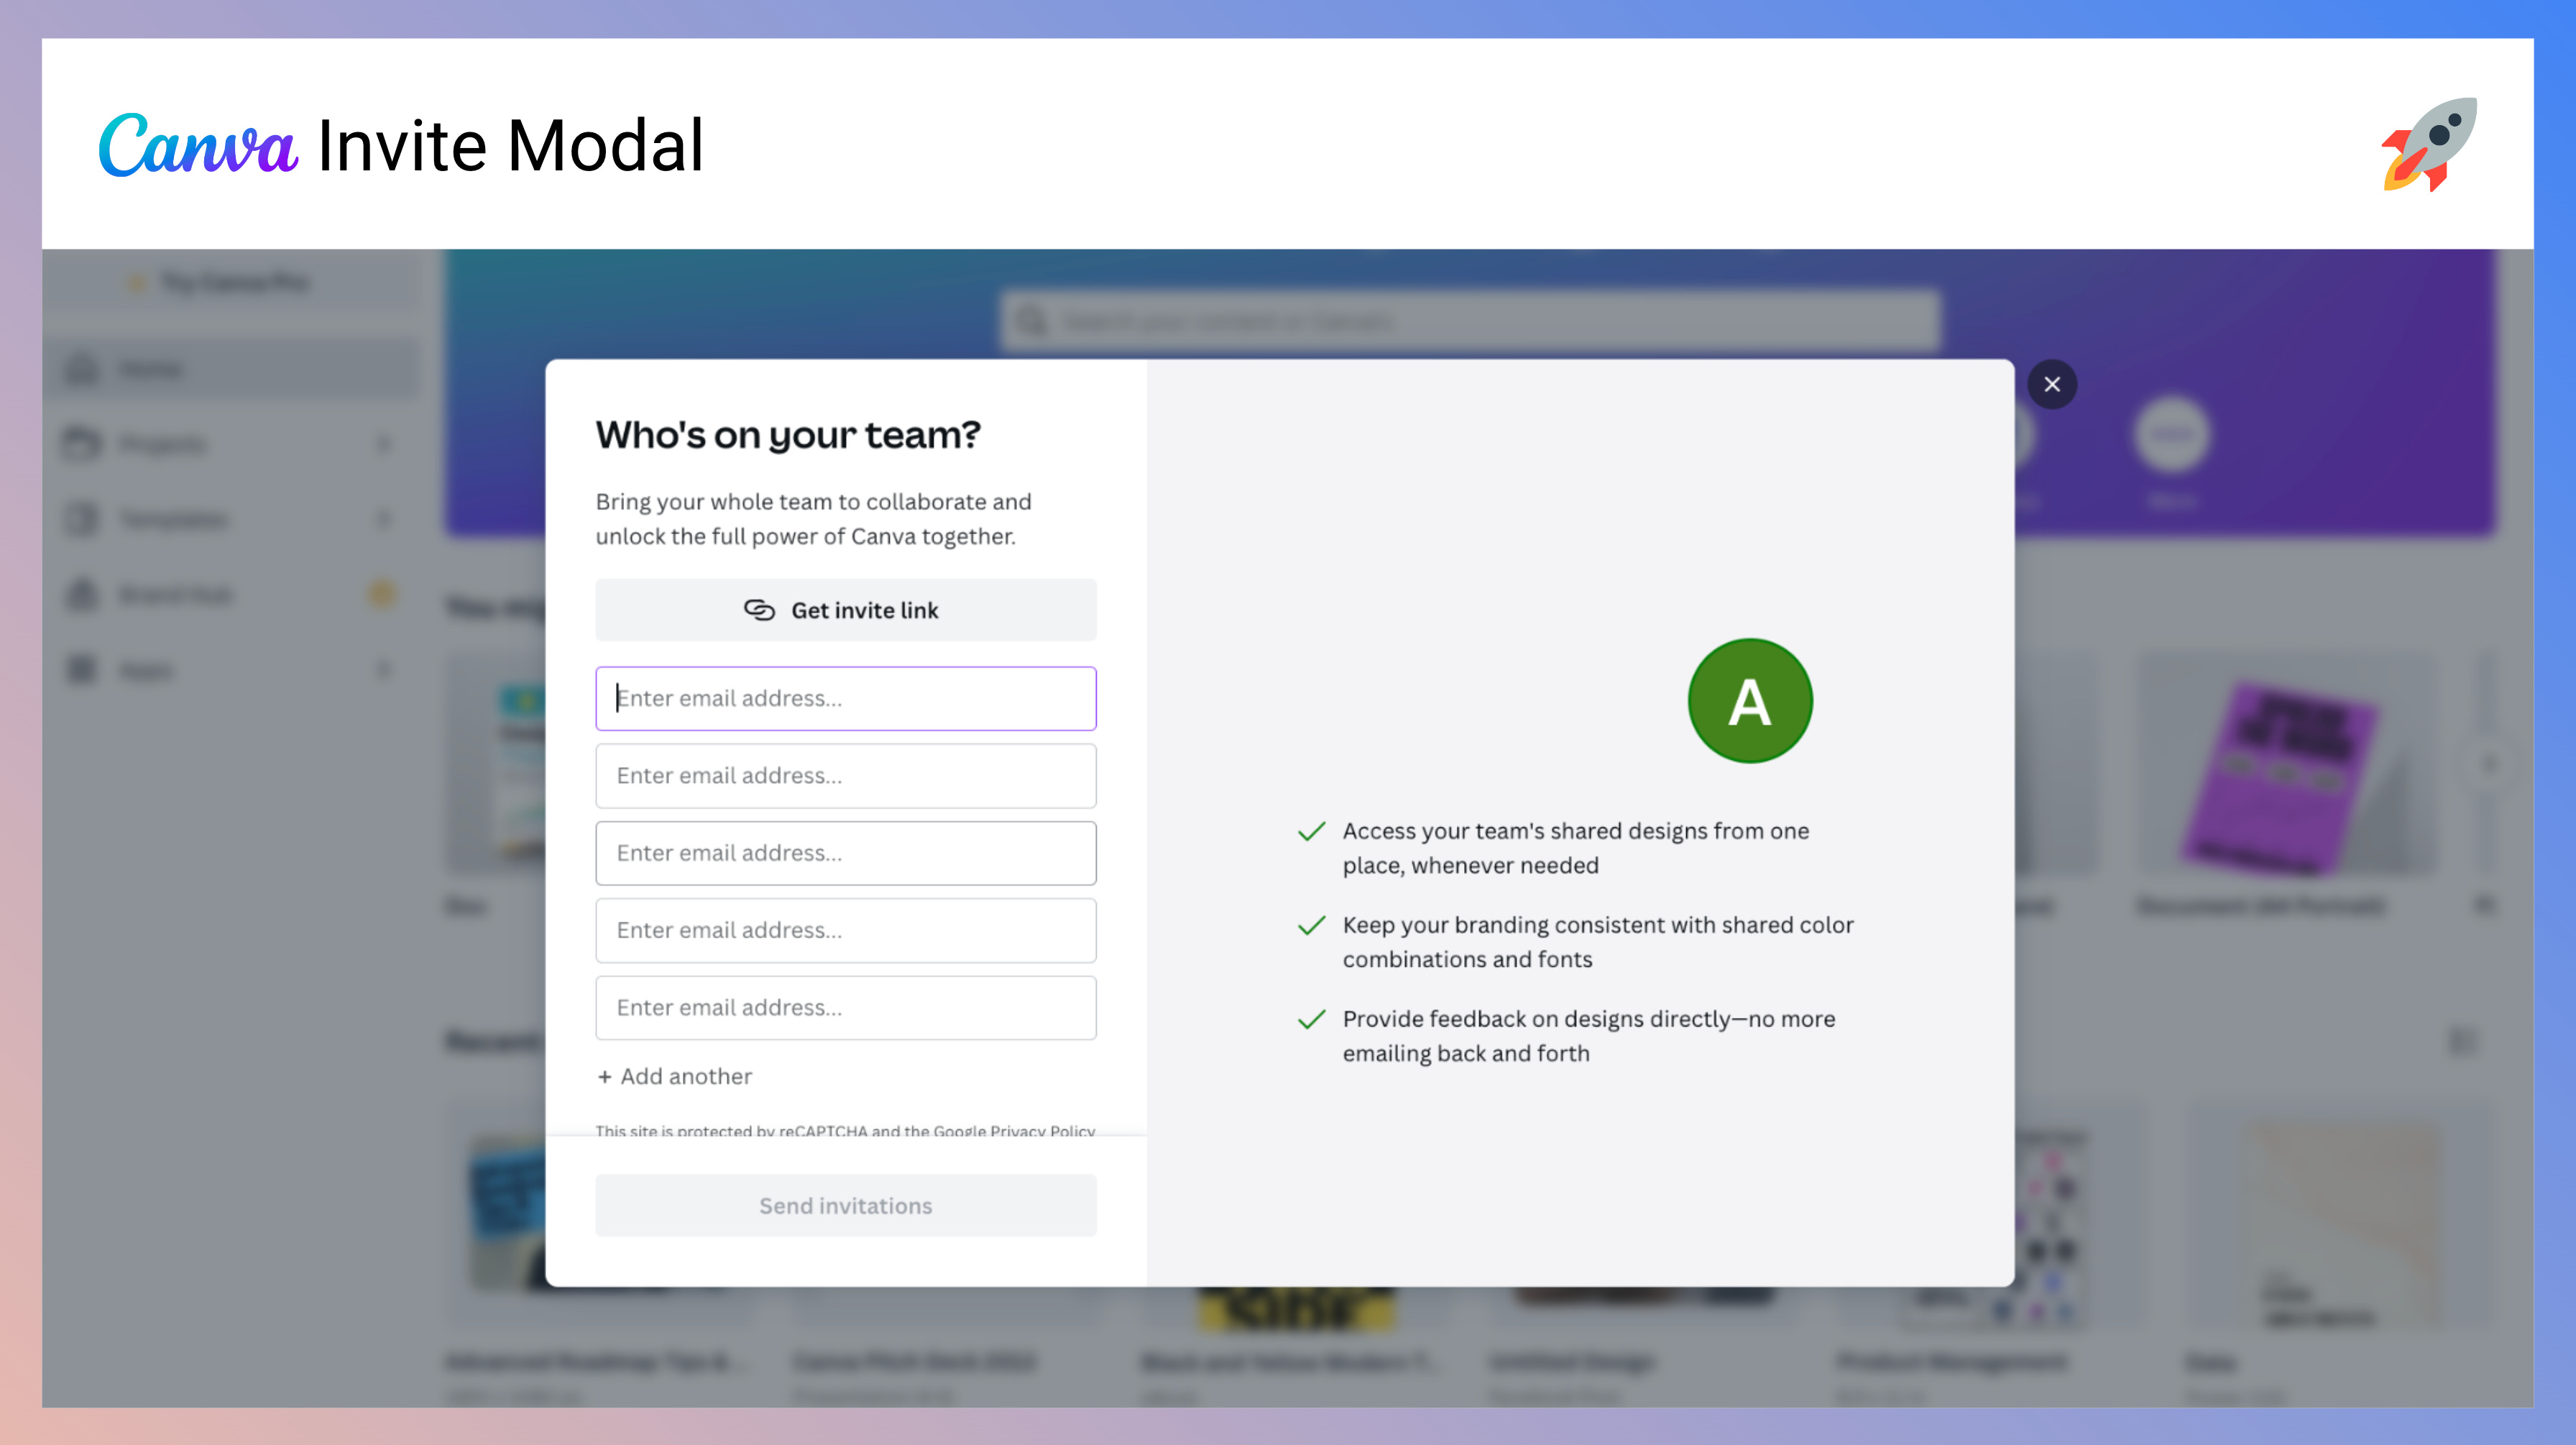Viewport: 2576px width, 1445px height.
Task: Click the first checkmark for shared designs
Action: click(1310, 831)
